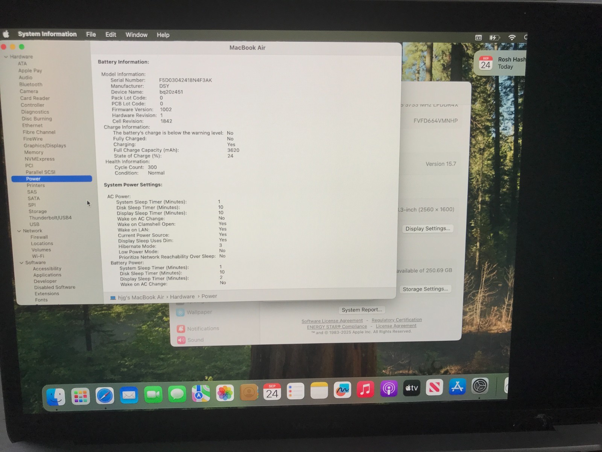
Task: Launch Reminders from the Dock
Action: point(295,391)
